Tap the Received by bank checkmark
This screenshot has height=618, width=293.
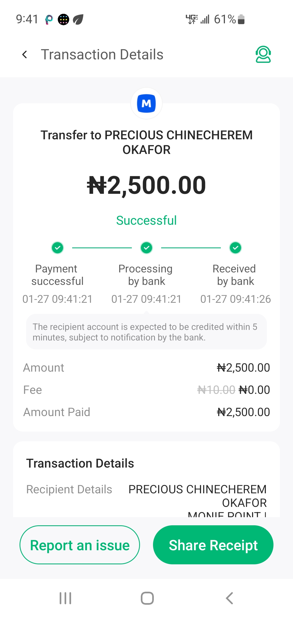(235, 248)
